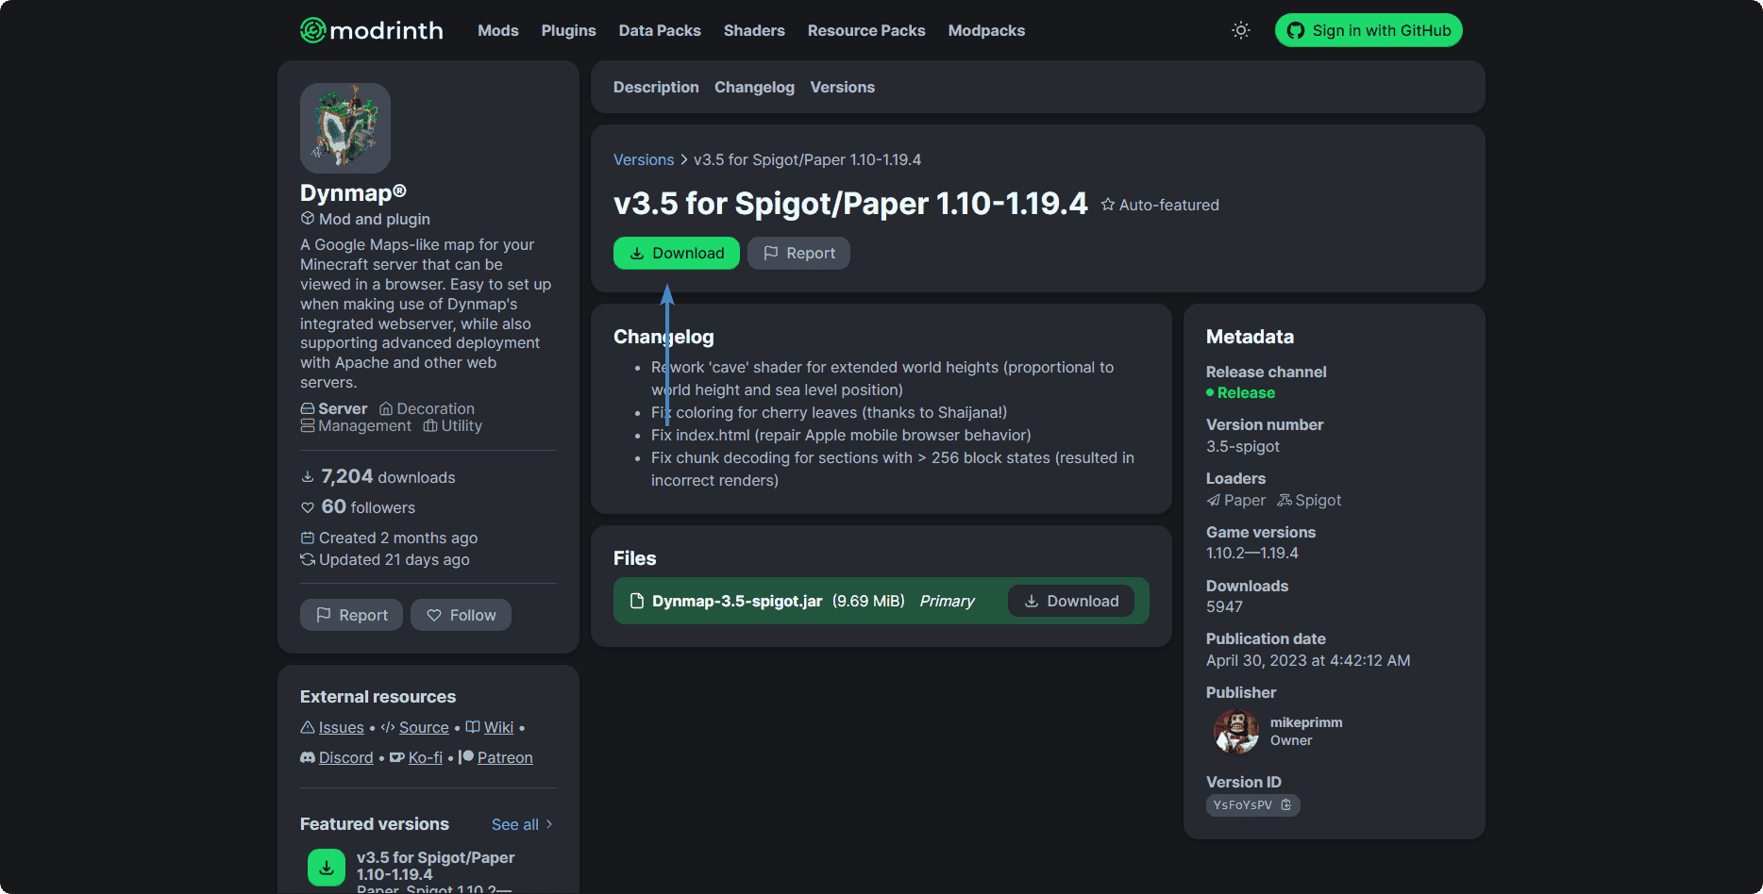The width and height of the screenshot is (1763, 894).
Task: Click the Modrinth logo
Action: click(x=371, y=30)
